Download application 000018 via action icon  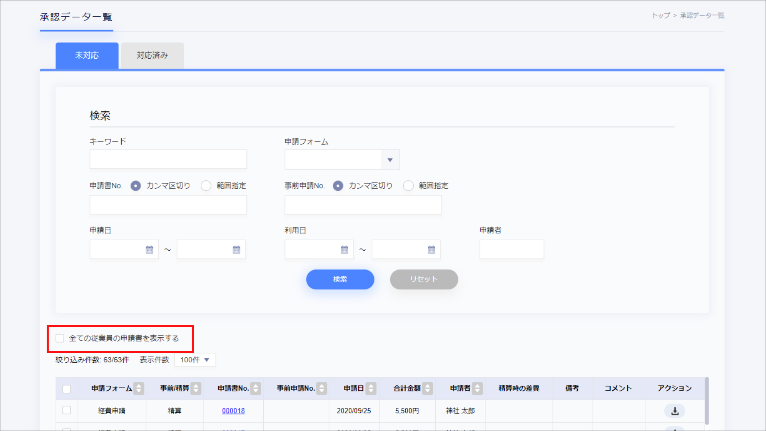[674, 411]
